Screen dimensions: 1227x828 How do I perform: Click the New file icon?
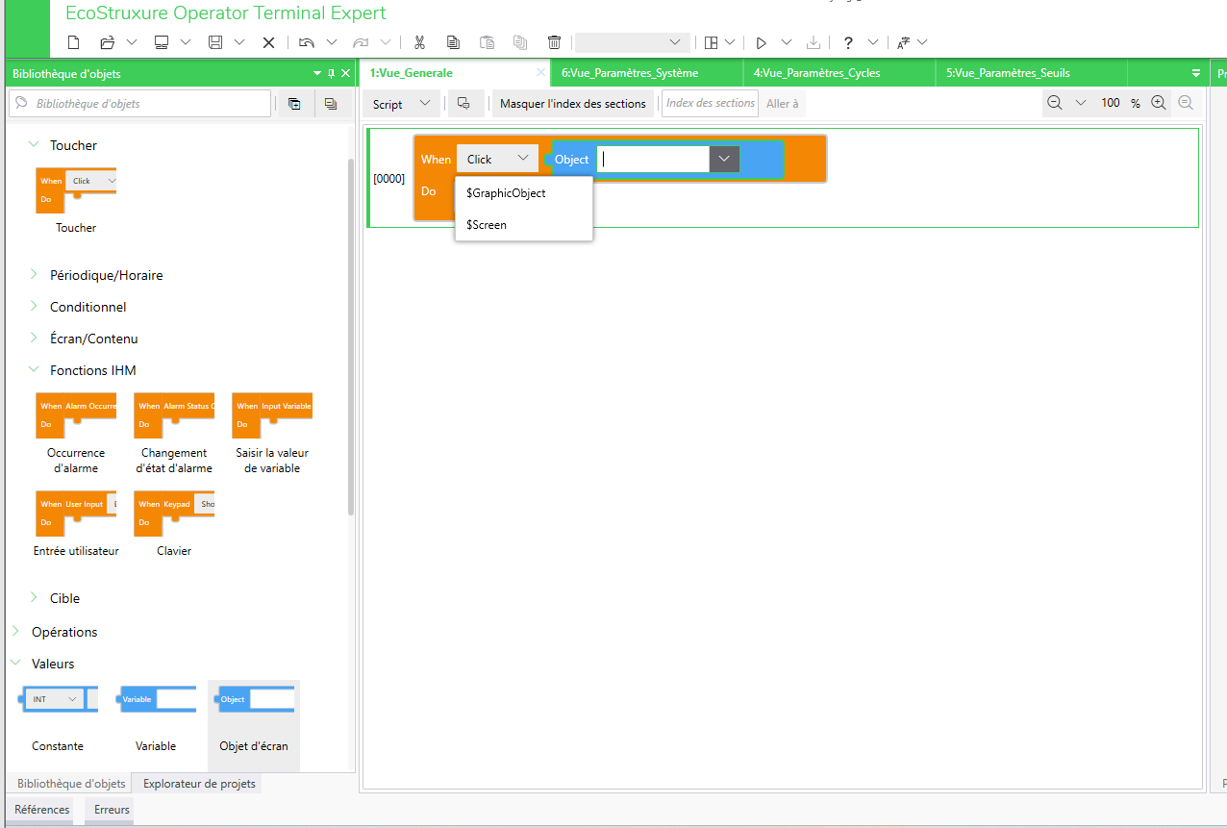(x=74, y=42)
